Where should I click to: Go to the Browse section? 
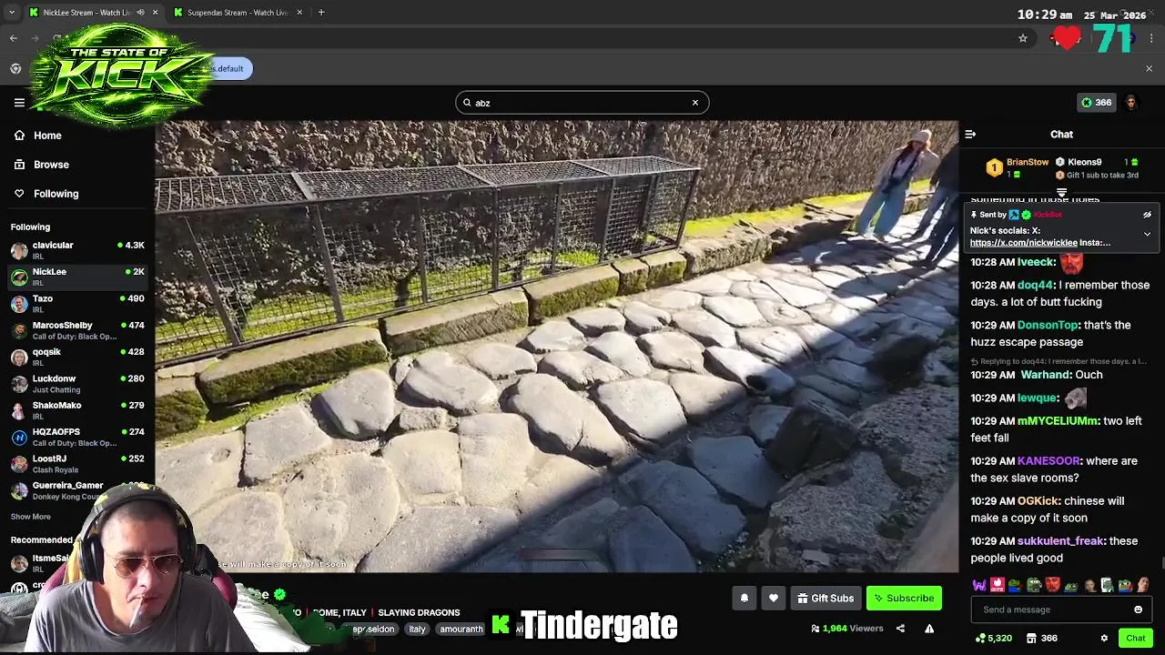tap(51, 165)
